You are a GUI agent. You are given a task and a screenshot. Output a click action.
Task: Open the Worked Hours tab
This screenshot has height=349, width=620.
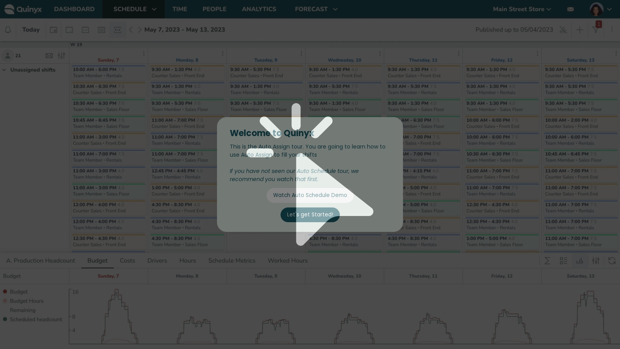(288, 261)
